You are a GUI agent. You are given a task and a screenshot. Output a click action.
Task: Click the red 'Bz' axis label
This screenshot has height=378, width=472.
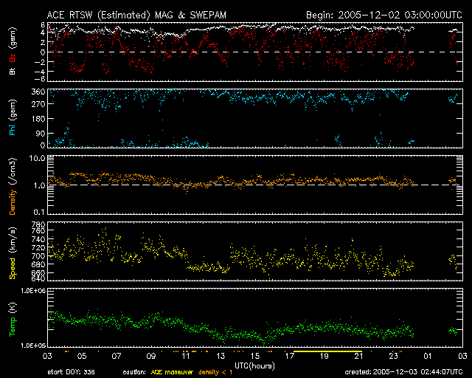tap(13, 57)
